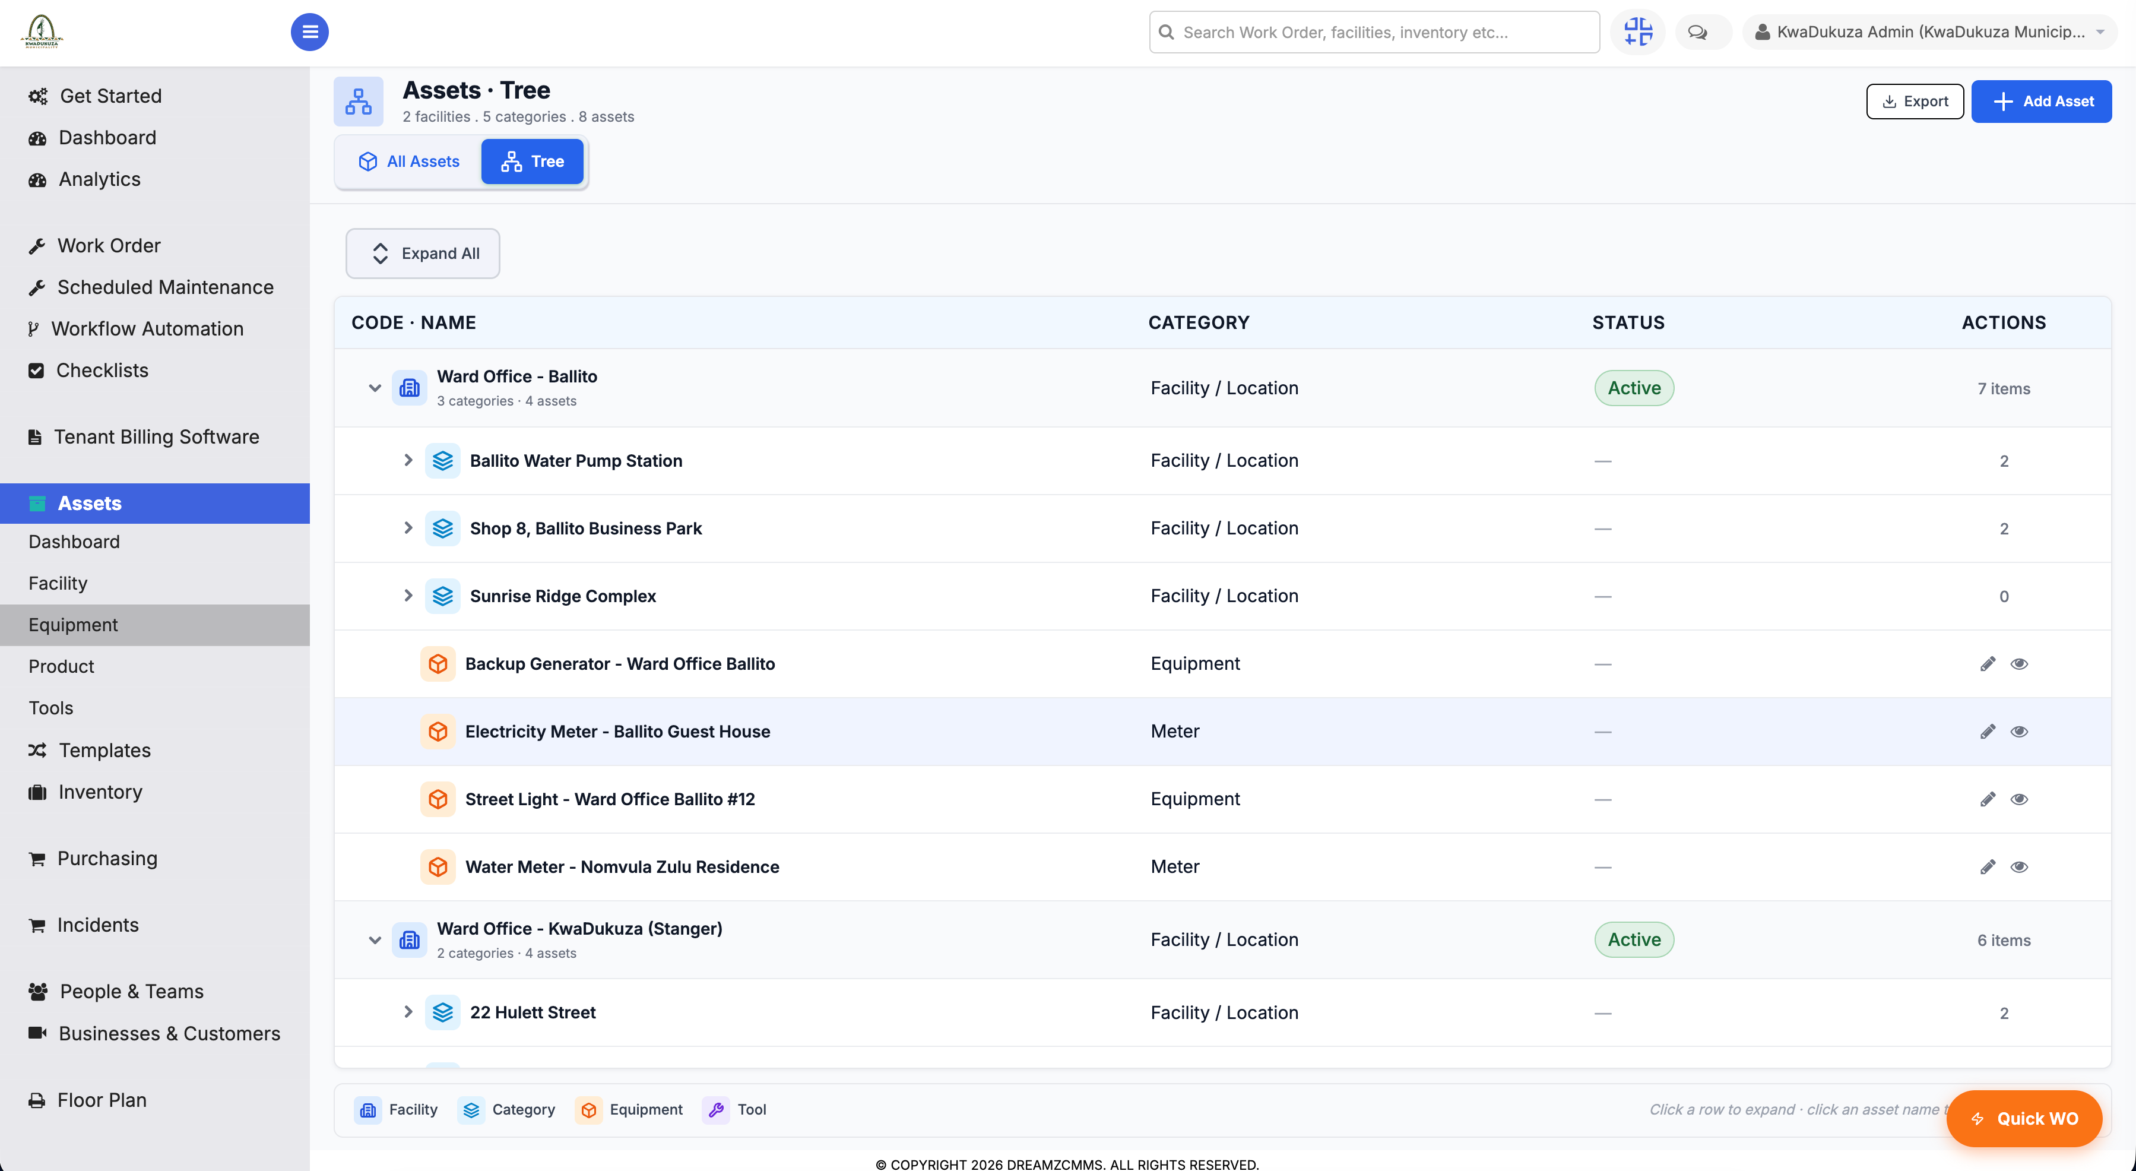2136x1171 pixels.
Task: Open the quick-add grid icon in header
Action: coord(1638,31)
